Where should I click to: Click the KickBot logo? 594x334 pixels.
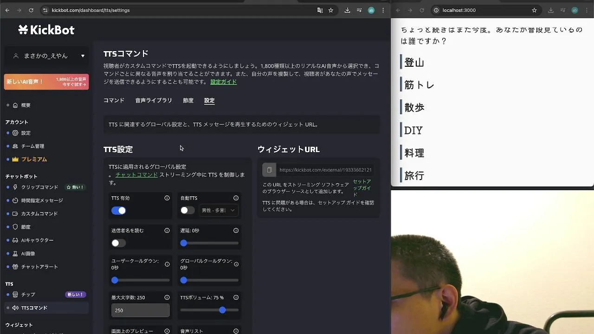[x=46, y=30]
